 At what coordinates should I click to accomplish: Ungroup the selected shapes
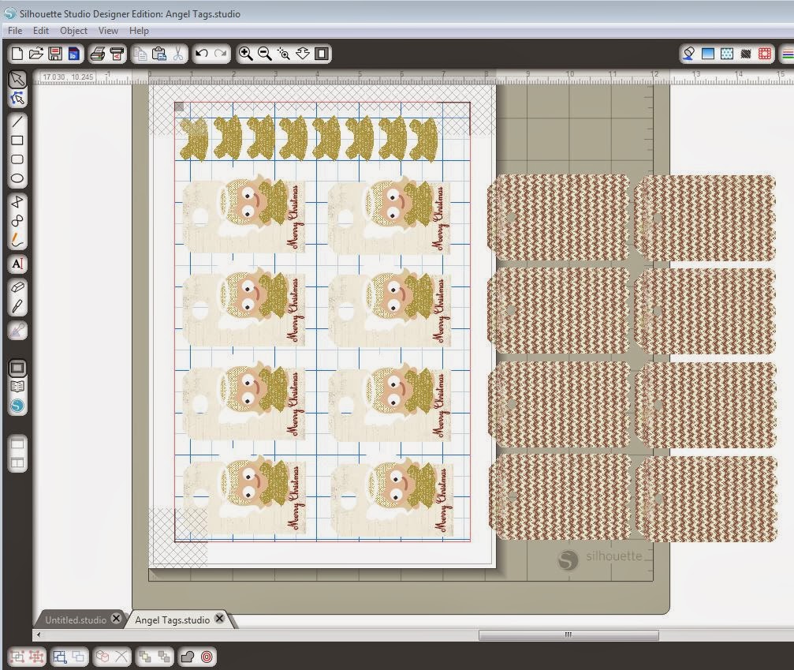[x=36, y=657]
